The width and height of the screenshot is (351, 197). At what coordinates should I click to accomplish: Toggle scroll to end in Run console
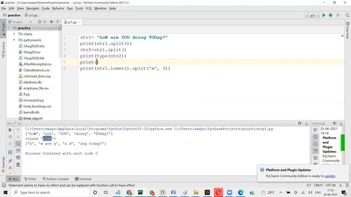point(18,151)
